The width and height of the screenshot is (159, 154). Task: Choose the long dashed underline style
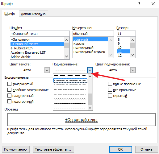pyautogui.click(x=70, y=76)
